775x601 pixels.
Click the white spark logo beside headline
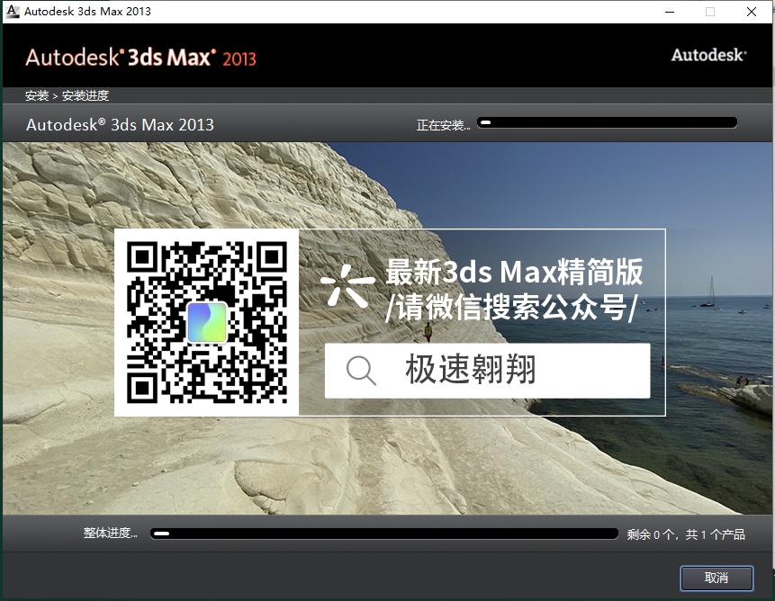347,285
